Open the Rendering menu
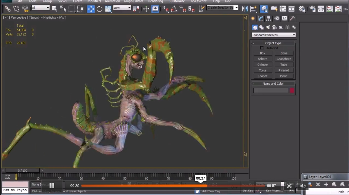Viewport: 349px width, 195px height. [156, 1]
